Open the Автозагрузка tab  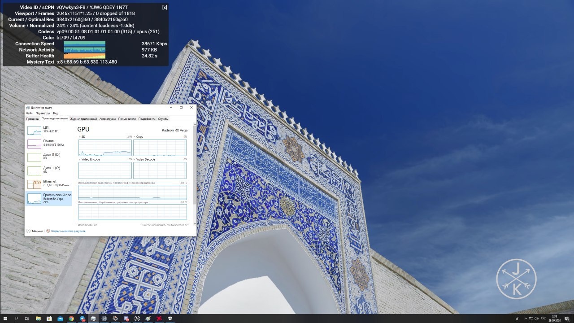108,119
